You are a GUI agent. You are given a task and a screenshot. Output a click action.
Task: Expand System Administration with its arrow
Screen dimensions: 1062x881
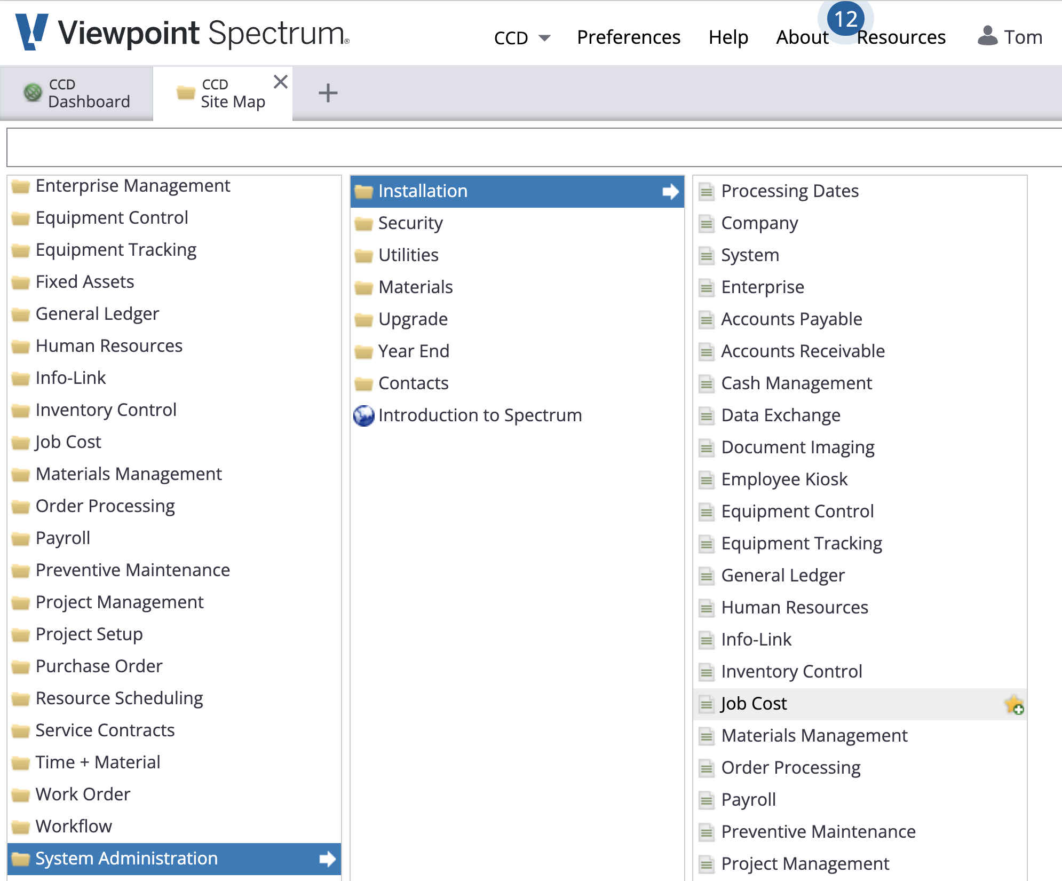tap(327, 859)
